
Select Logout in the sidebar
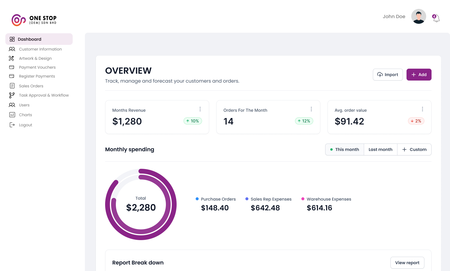(x=26, y=125)
